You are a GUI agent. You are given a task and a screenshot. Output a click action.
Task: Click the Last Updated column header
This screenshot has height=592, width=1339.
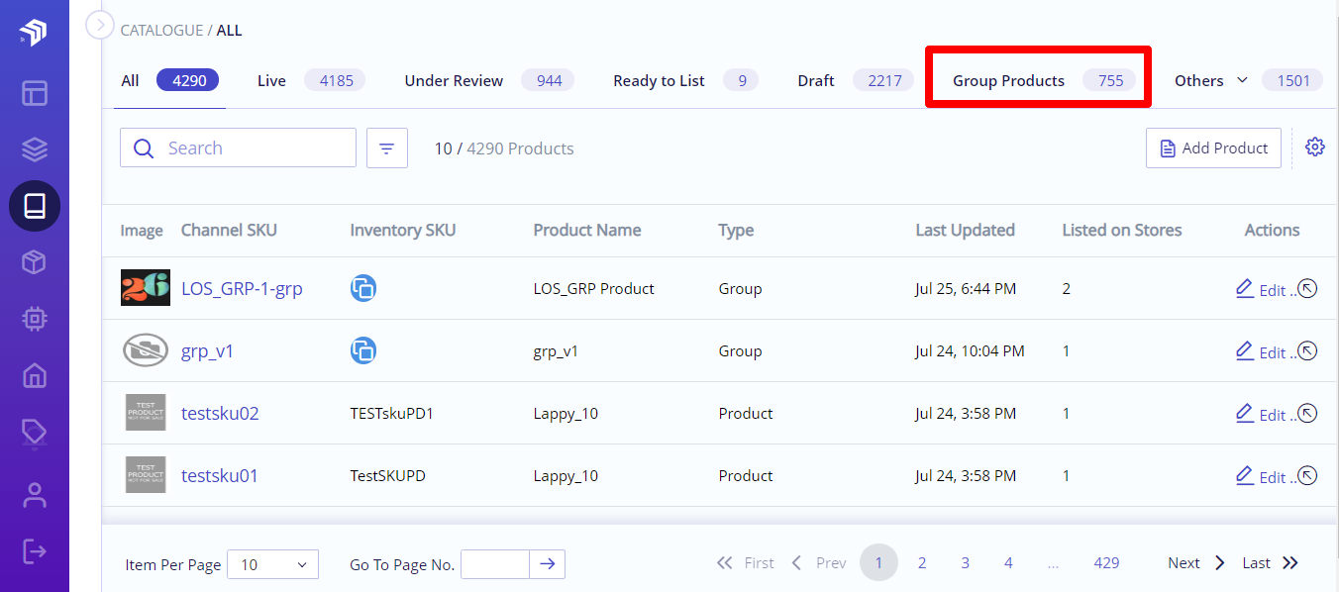click(965, 230)
